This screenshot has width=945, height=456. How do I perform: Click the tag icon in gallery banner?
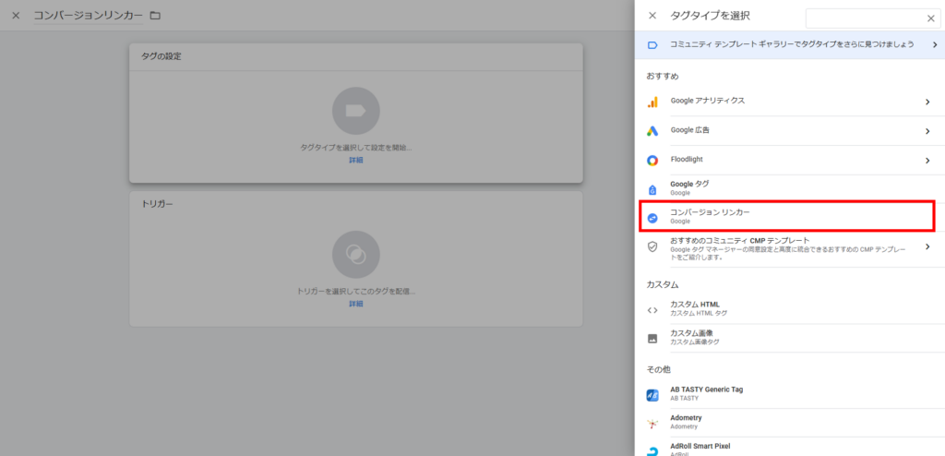(652, 45)
